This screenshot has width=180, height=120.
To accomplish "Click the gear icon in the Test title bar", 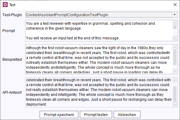I will pyautogui.click(x=5, y=5).
